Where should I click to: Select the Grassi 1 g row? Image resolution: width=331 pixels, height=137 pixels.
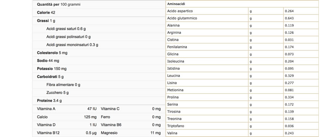(99, 21)
